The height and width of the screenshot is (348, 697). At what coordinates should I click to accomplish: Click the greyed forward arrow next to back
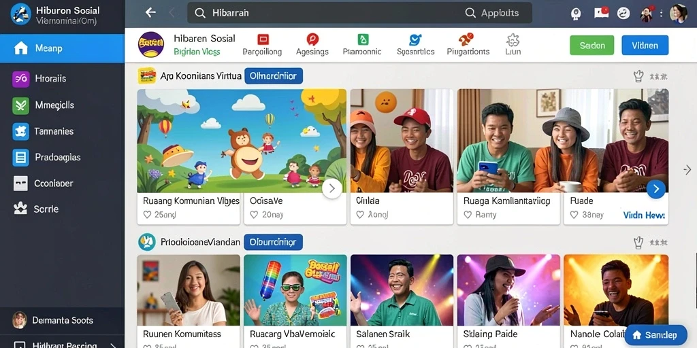tap(172, 13)
